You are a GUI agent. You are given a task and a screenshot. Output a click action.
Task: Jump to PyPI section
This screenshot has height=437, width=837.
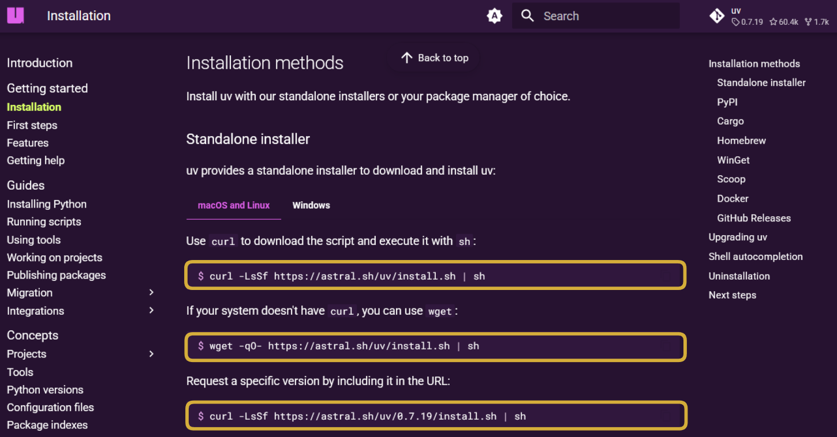(727, 102)
